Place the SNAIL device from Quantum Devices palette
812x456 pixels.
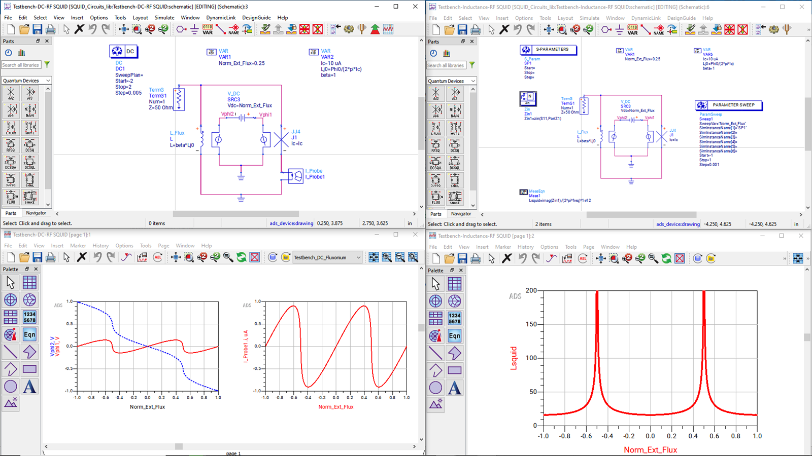[x=30, y=180]
